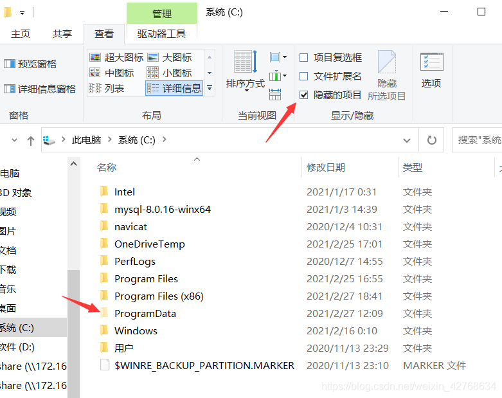Image resolution: width=502 pixels, height=398 pixels.
Task: Select the Windows folder
Action: [x=136, y=330]
